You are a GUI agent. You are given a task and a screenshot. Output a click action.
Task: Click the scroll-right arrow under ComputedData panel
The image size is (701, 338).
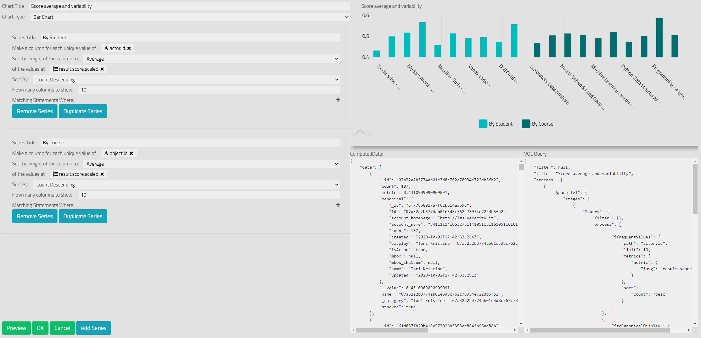pyautogui.click(x=515, y=330)
